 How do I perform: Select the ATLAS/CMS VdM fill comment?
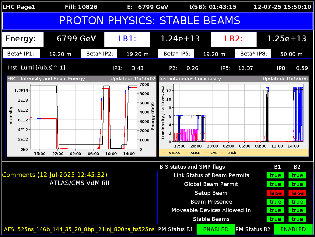point(79,183)
